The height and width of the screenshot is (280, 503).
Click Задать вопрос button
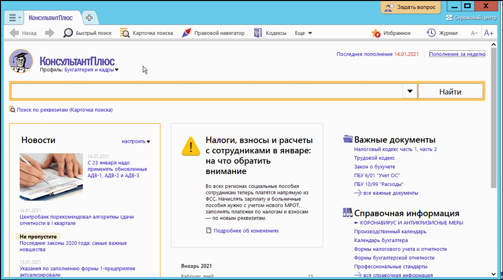411,7
